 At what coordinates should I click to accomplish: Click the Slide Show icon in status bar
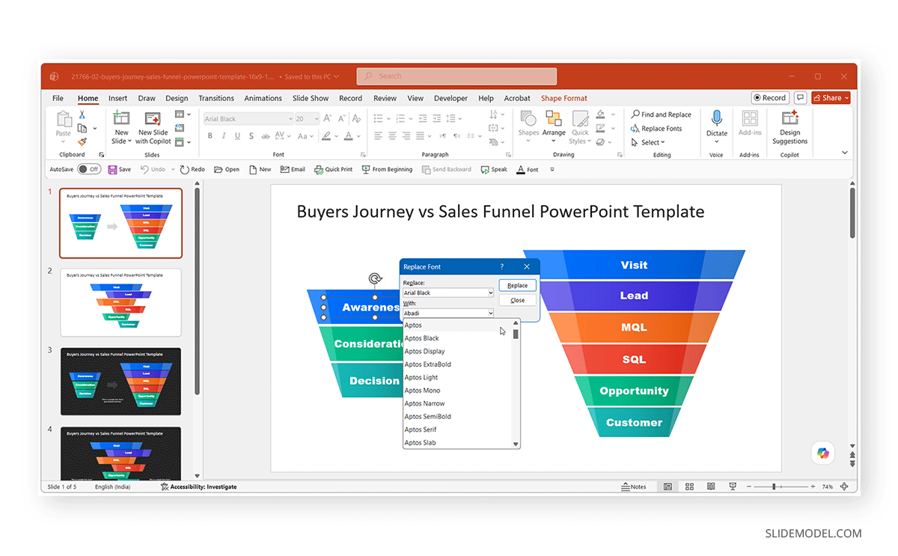coord(733,486)
